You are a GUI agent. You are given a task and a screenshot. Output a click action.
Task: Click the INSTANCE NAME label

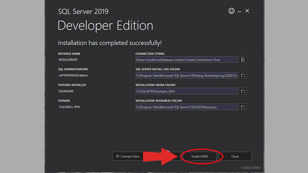[69, 53]
